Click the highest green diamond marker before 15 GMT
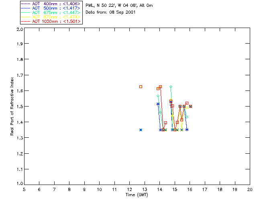The image size is (257, 205). (171, 86)
